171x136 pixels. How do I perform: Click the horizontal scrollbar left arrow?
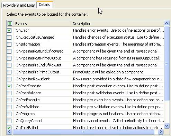pyautogui.click(x=9, y=132)
